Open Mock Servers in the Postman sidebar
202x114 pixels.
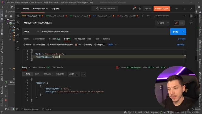point(18,35)
